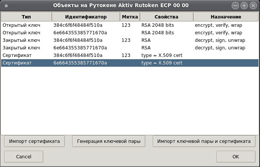Minimize the Rutoken objects window
This screenshot has width=260, height=167.
point(235,6)
